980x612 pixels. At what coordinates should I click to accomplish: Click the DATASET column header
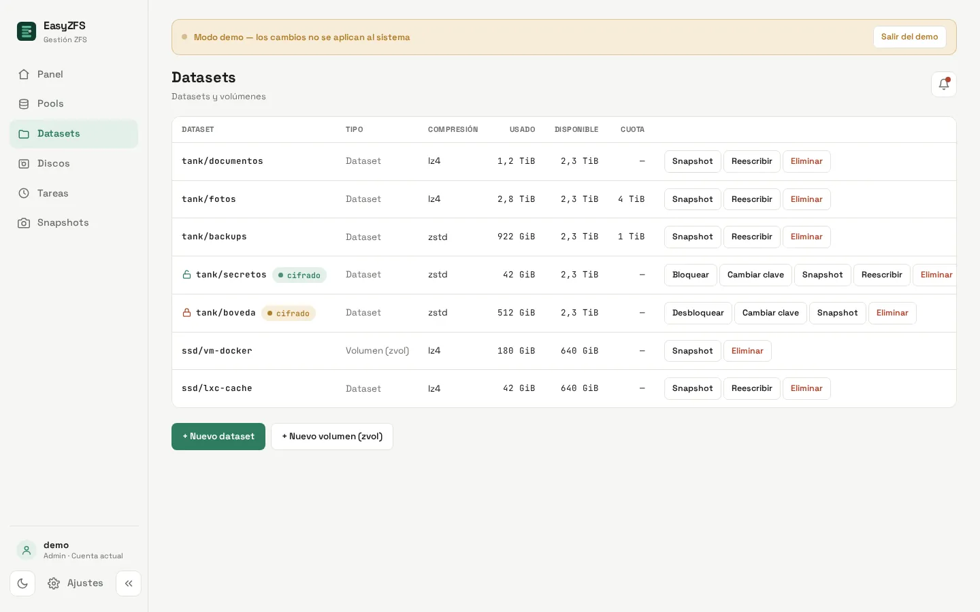(x=198, y=129)
